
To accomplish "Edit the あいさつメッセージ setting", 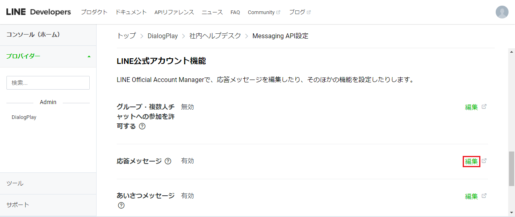I will (472, 197).
